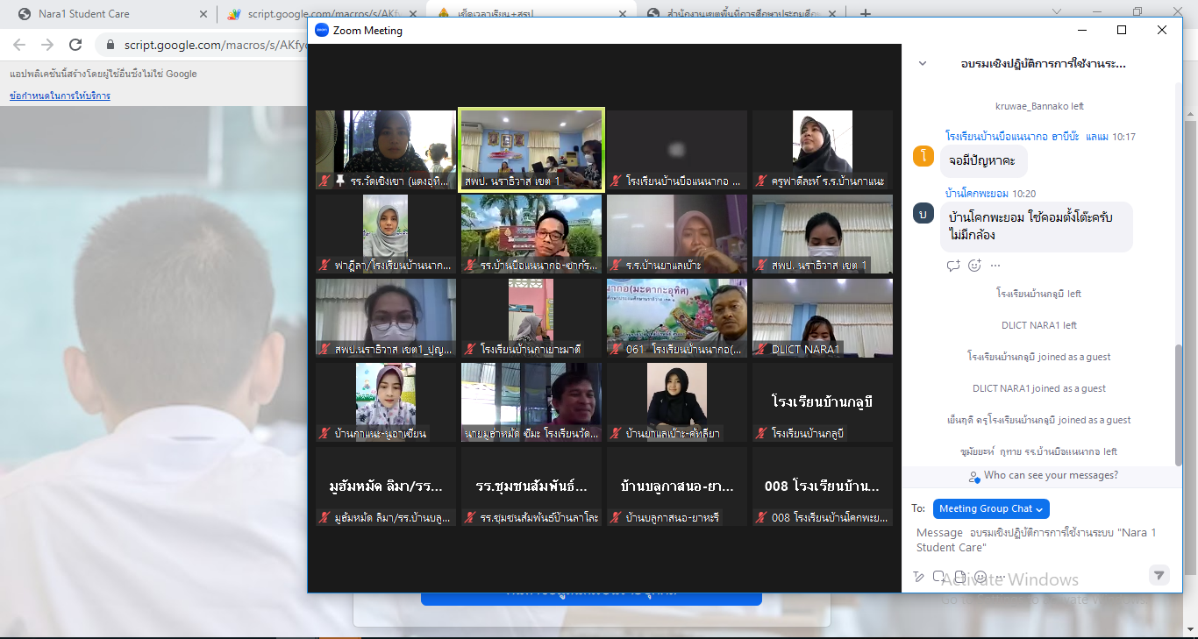This screenshot has width=1198, height=639.
Task: Open the text formatting tool in the chat composer
Action: tap(918, 577)
